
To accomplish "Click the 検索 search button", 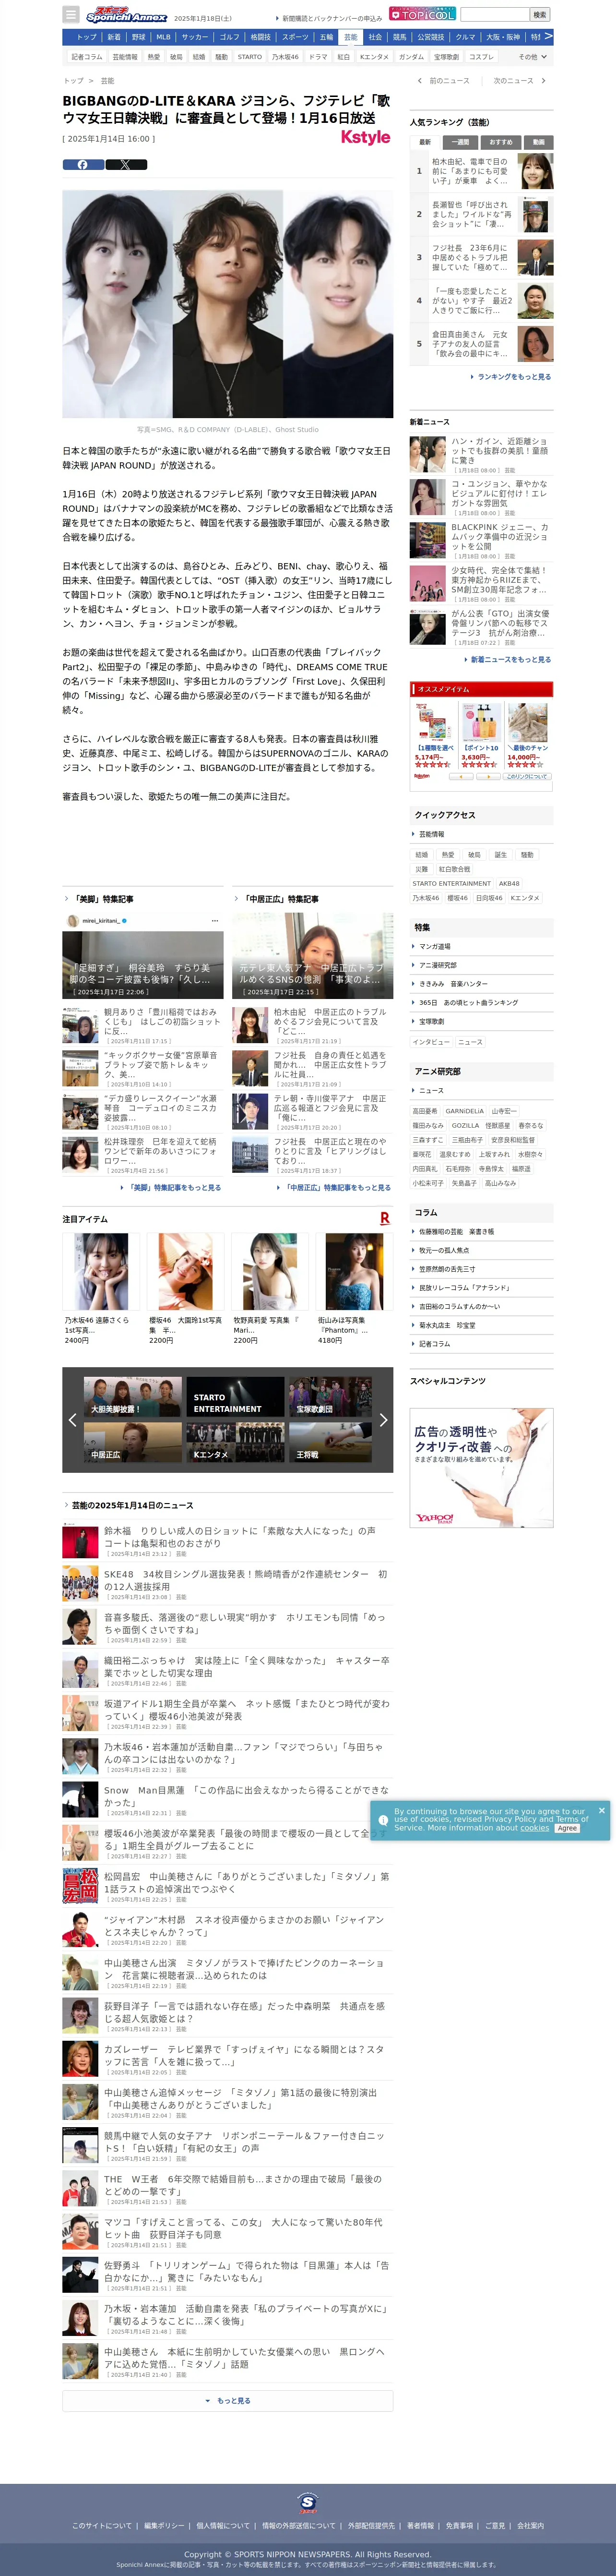I will coord(540,14).
